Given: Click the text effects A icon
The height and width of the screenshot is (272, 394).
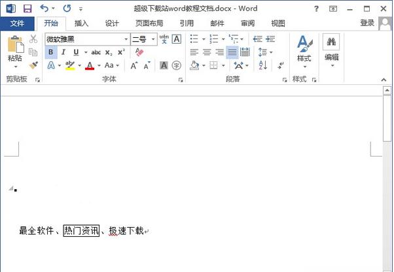Looking at the screenshot, I should tap(51, 65).
